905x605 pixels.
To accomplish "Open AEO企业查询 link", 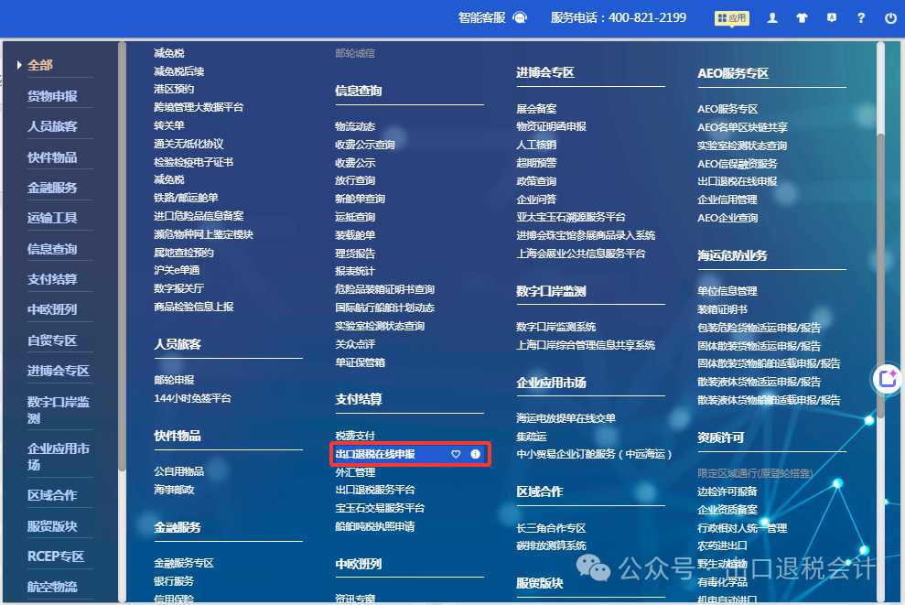I will pos(727,218).
